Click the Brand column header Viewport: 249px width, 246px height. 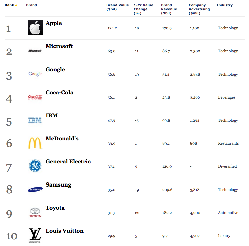click(31, 5)
